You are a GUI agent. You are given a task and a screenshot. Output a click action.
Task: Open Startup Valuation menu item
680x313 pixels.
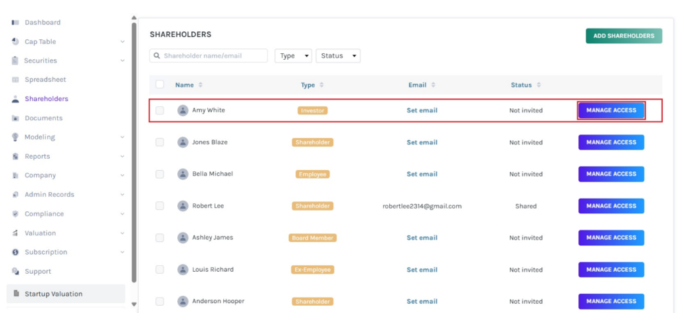[66, 294]
